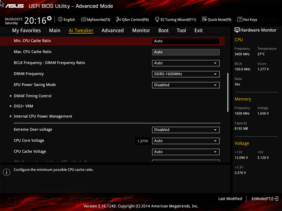
Task: Click the ASUS logo
Action: tap(14, 6)
